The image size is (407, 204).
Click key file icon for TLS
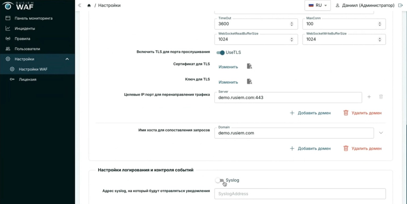coord(249,82)
